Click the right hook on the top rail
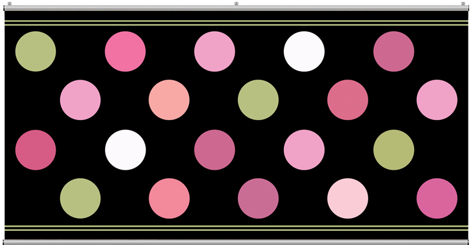The image size is (471, 245). (463, 4)
